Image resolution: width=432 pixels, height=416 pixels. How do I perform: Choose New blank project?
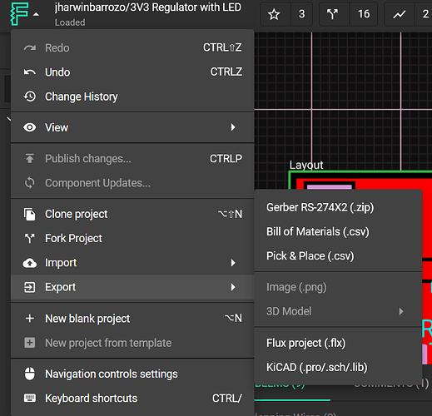(132, 319)
